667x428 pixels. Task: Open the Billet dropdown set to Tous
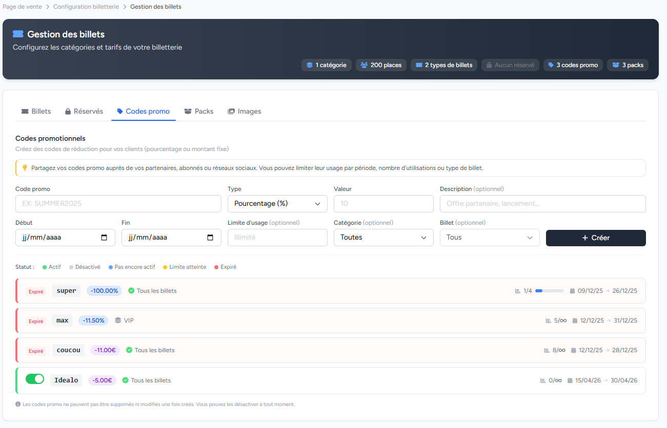(x=489, y=238)
